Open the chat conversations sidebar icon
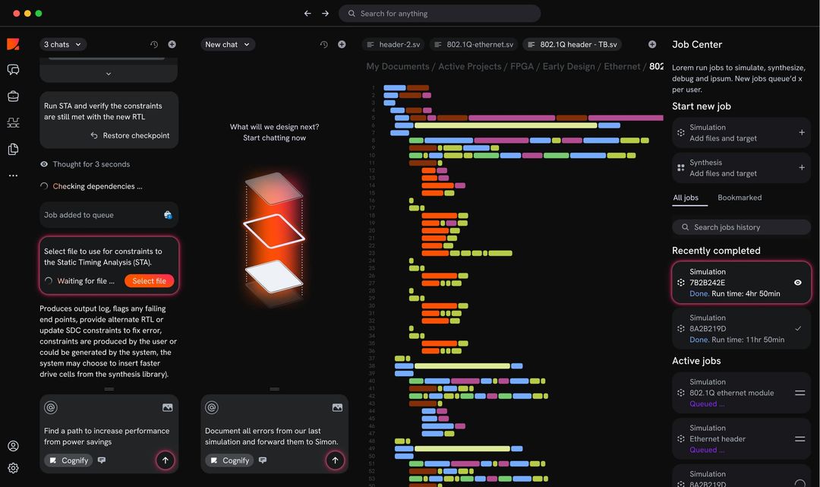820x487 pixels. [x=13, y=70]
